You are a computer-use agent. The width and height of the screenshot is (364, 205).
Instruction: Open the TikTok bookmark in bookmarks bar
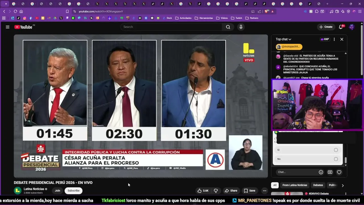click(x=18, y=18)
